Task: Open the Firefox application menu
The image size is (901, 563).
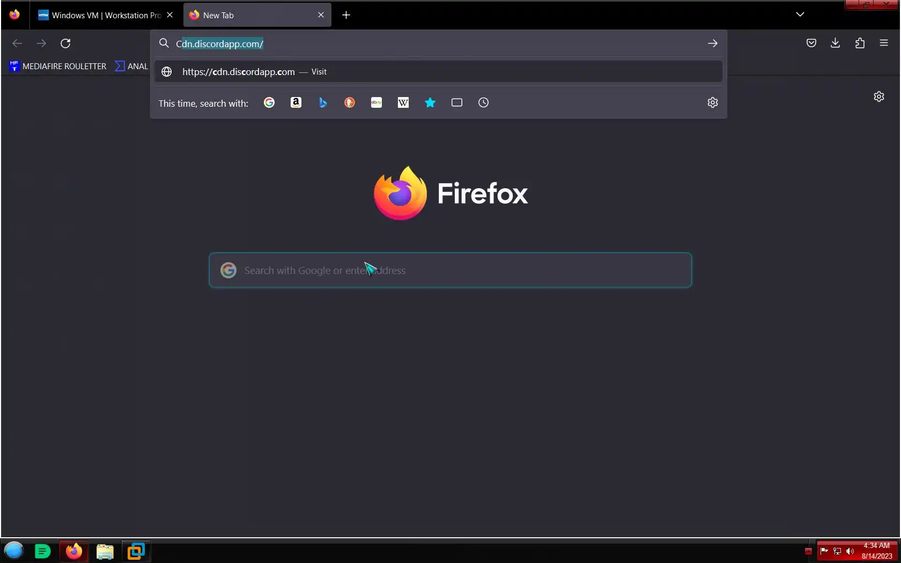Action: tap(884, 43)
